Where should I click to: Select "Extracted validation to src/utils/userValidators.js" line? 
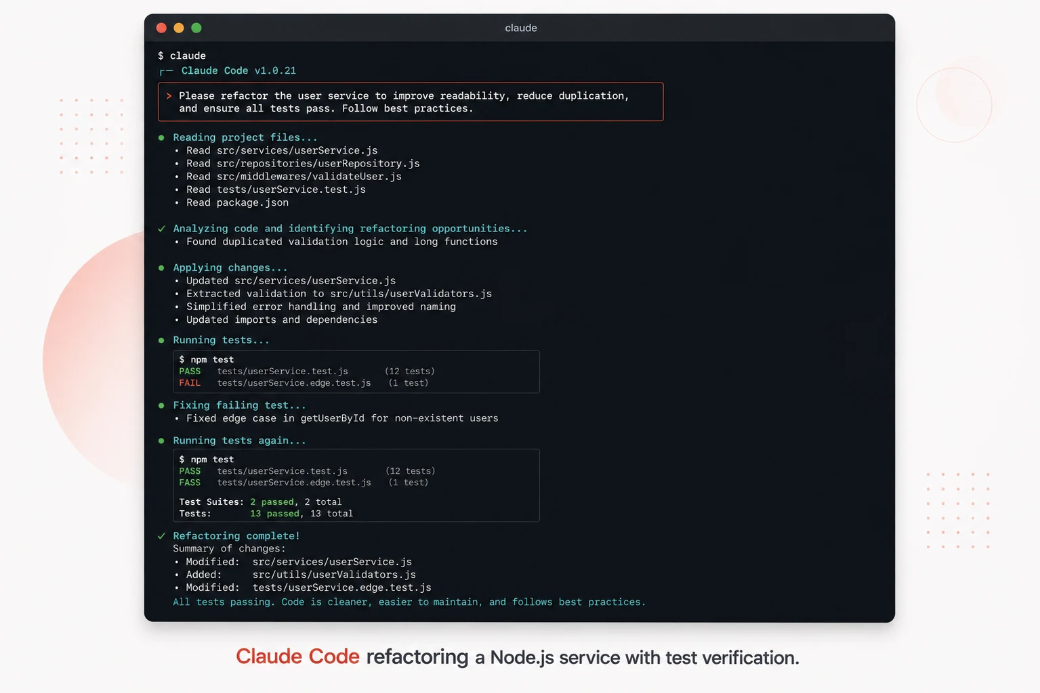point(339,294)
